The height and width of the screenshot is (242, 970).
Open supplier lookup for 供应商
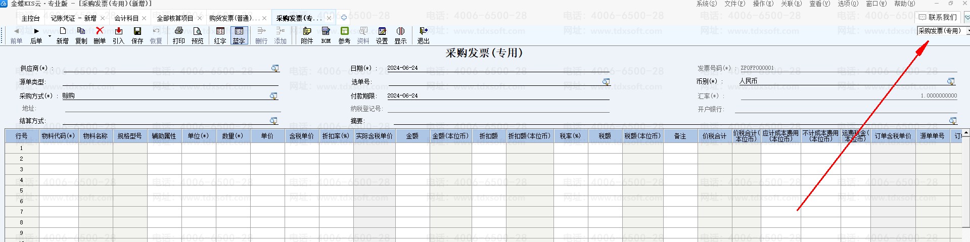274,68
